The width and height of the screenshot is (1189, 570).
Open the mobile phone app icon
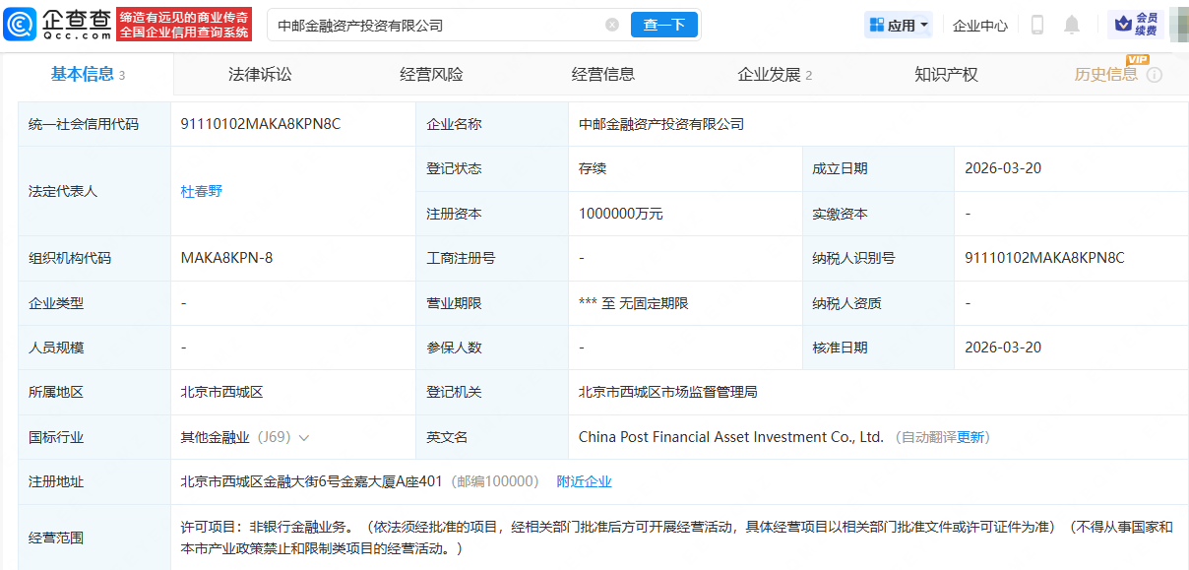[1036, 25]
